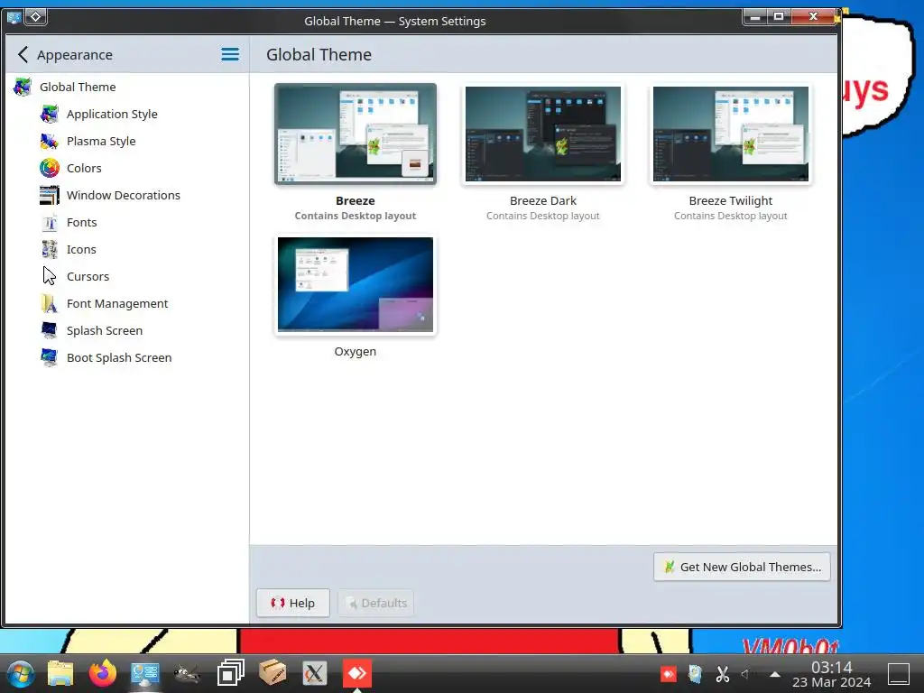Open Fonts settings page
This screenshot has width=924, height=693.
click(81, 222)
